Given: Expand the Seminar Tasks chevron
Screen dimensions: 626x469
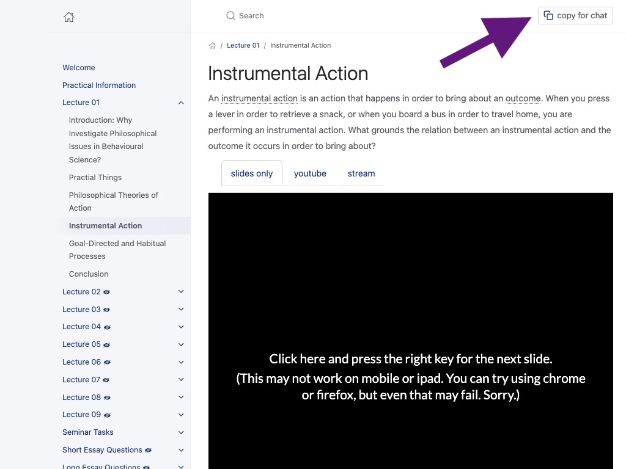Looking at the screenshot, I should point(181,432).
